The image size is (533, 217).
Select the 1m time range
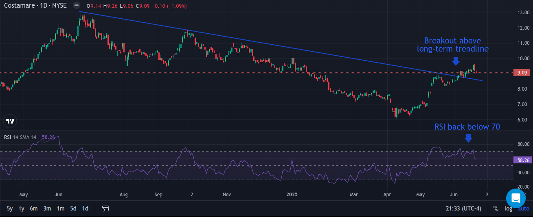pos(60,208)
